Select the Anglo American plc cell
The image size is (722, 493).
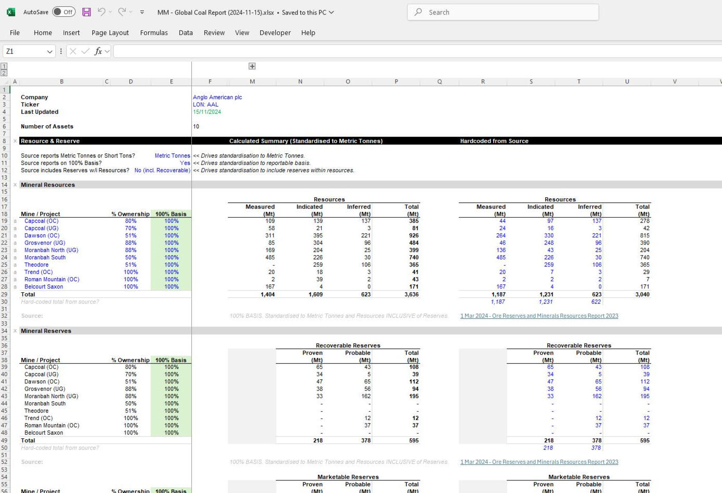[217, 97]
